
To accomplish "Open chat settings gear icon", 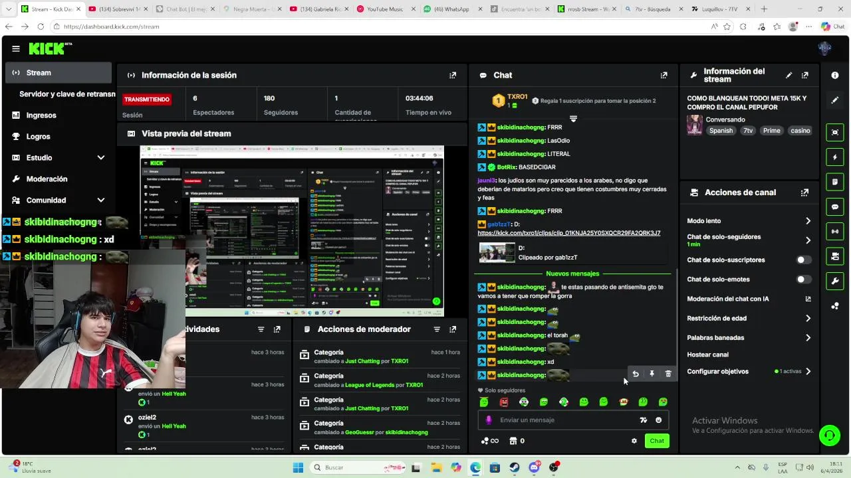I will click(x=634, y=441).
